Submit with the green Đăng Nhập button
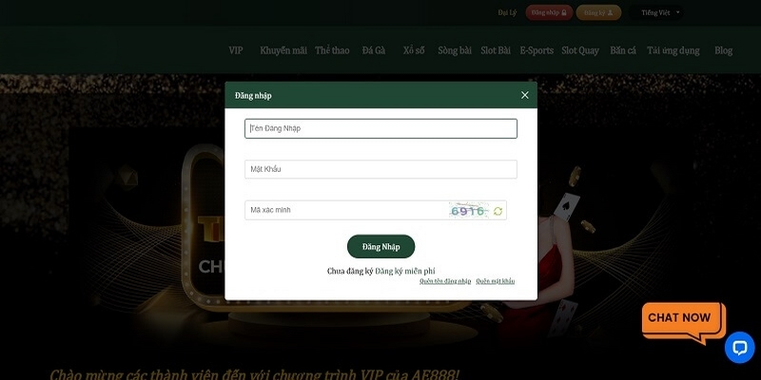Screen dimensions: 761x380 [381, 247]
